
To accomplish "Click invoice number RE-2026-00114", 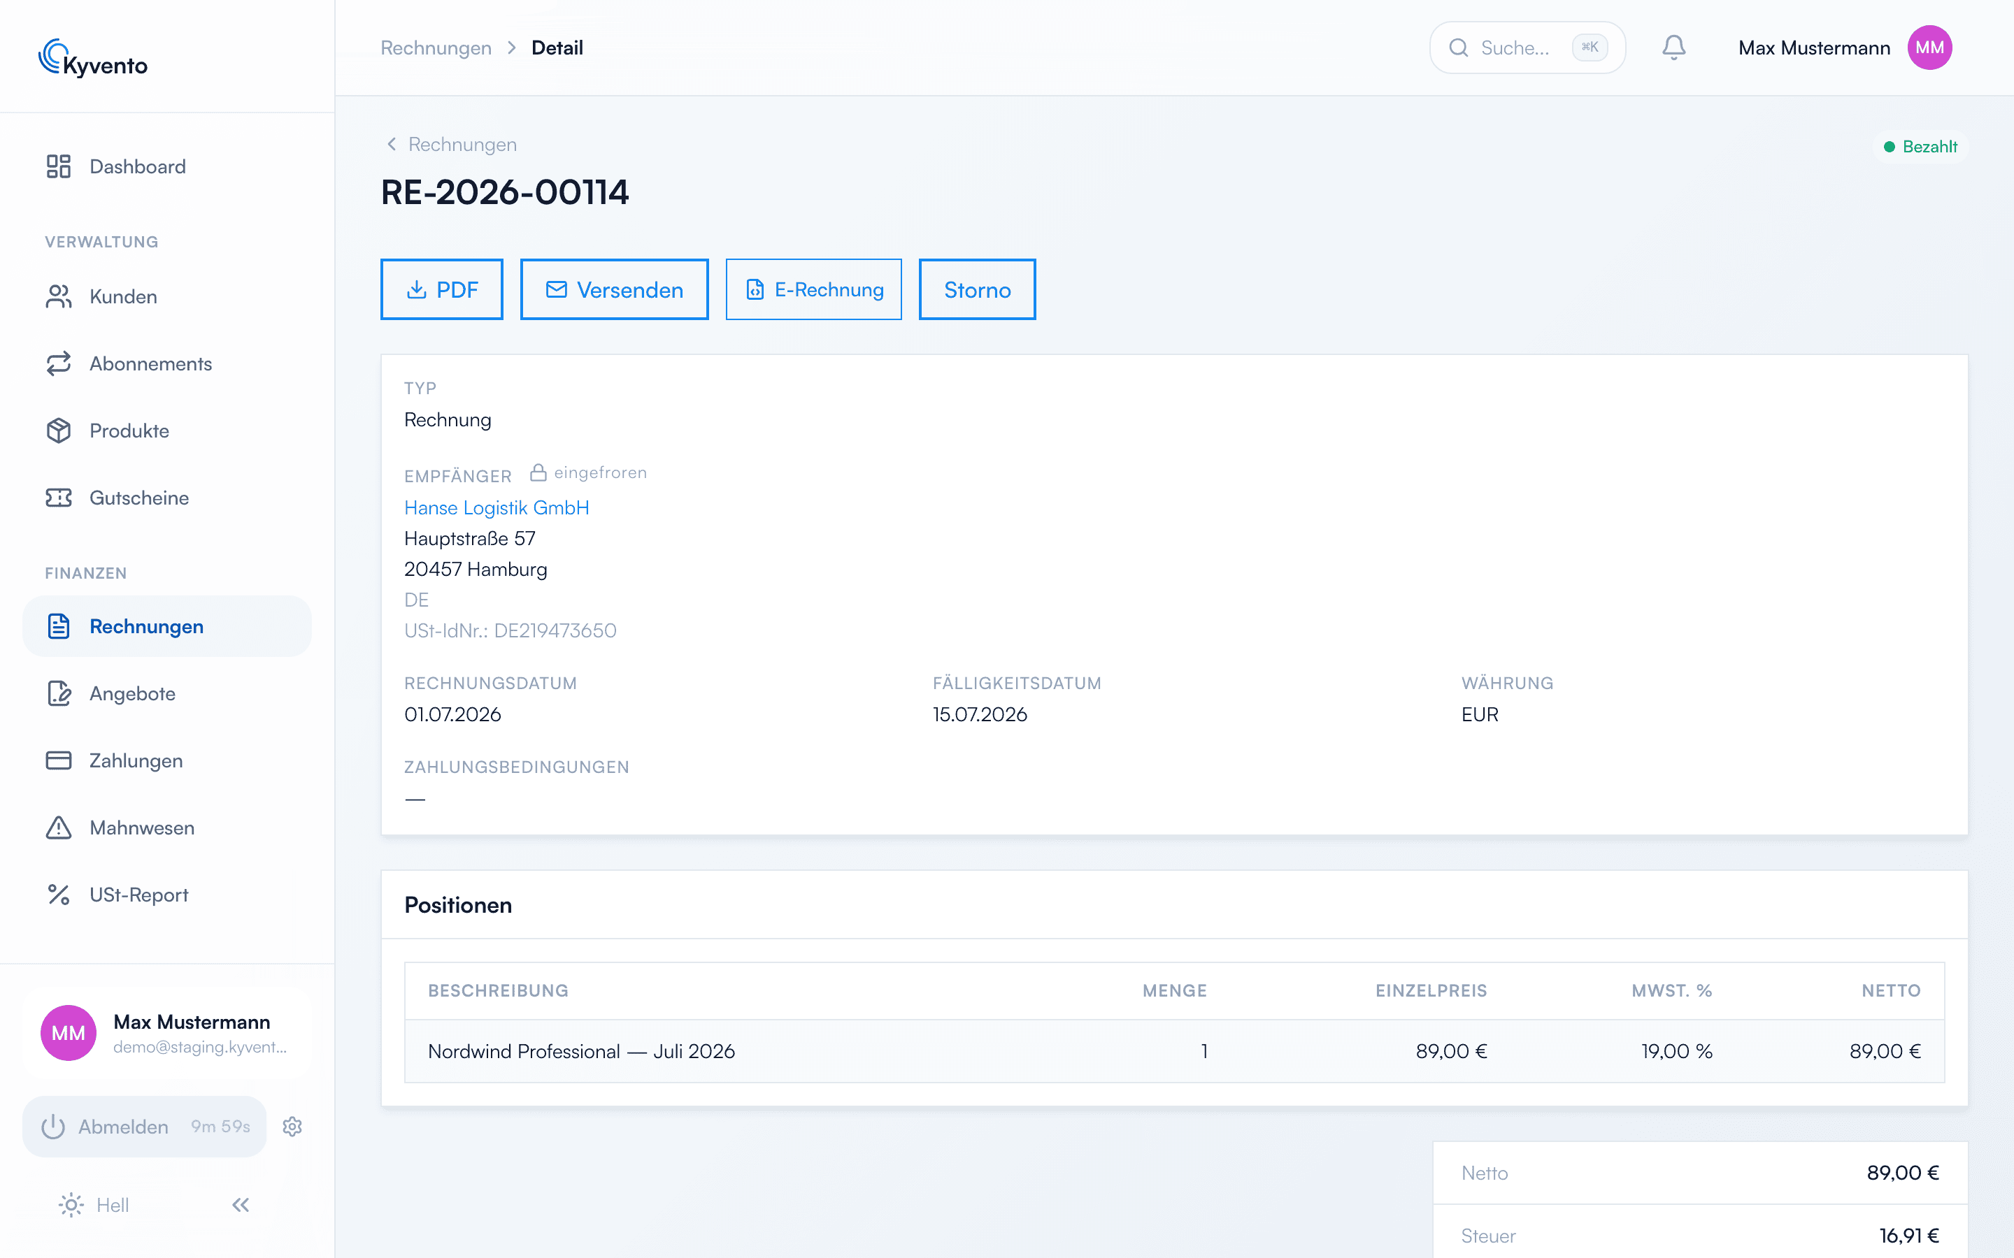I will [505, 192].
